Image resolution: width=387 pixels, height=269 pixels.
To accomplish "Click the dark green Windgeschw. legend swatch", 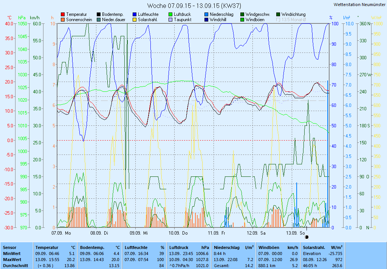I will 242,15.
